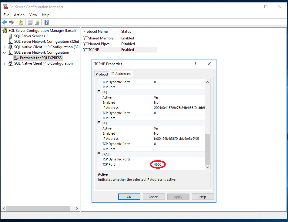Click the TCP/IP protocol handshake icon
This screenshot has width=288, height=222.
pyautogui.click(x=84, y=49)
